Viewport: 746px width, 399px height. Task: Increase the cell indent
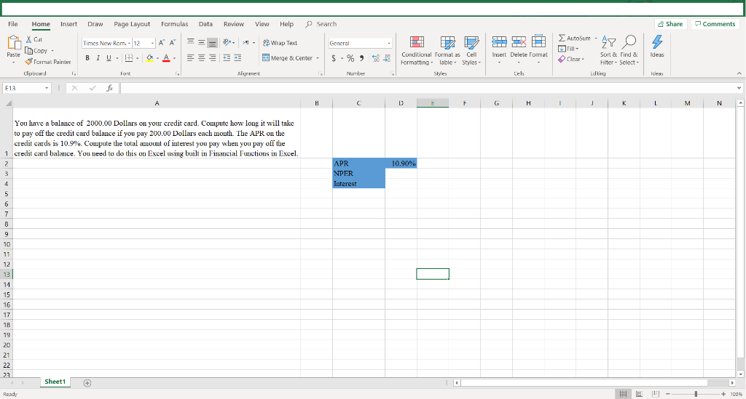click(x=237, y=58)
